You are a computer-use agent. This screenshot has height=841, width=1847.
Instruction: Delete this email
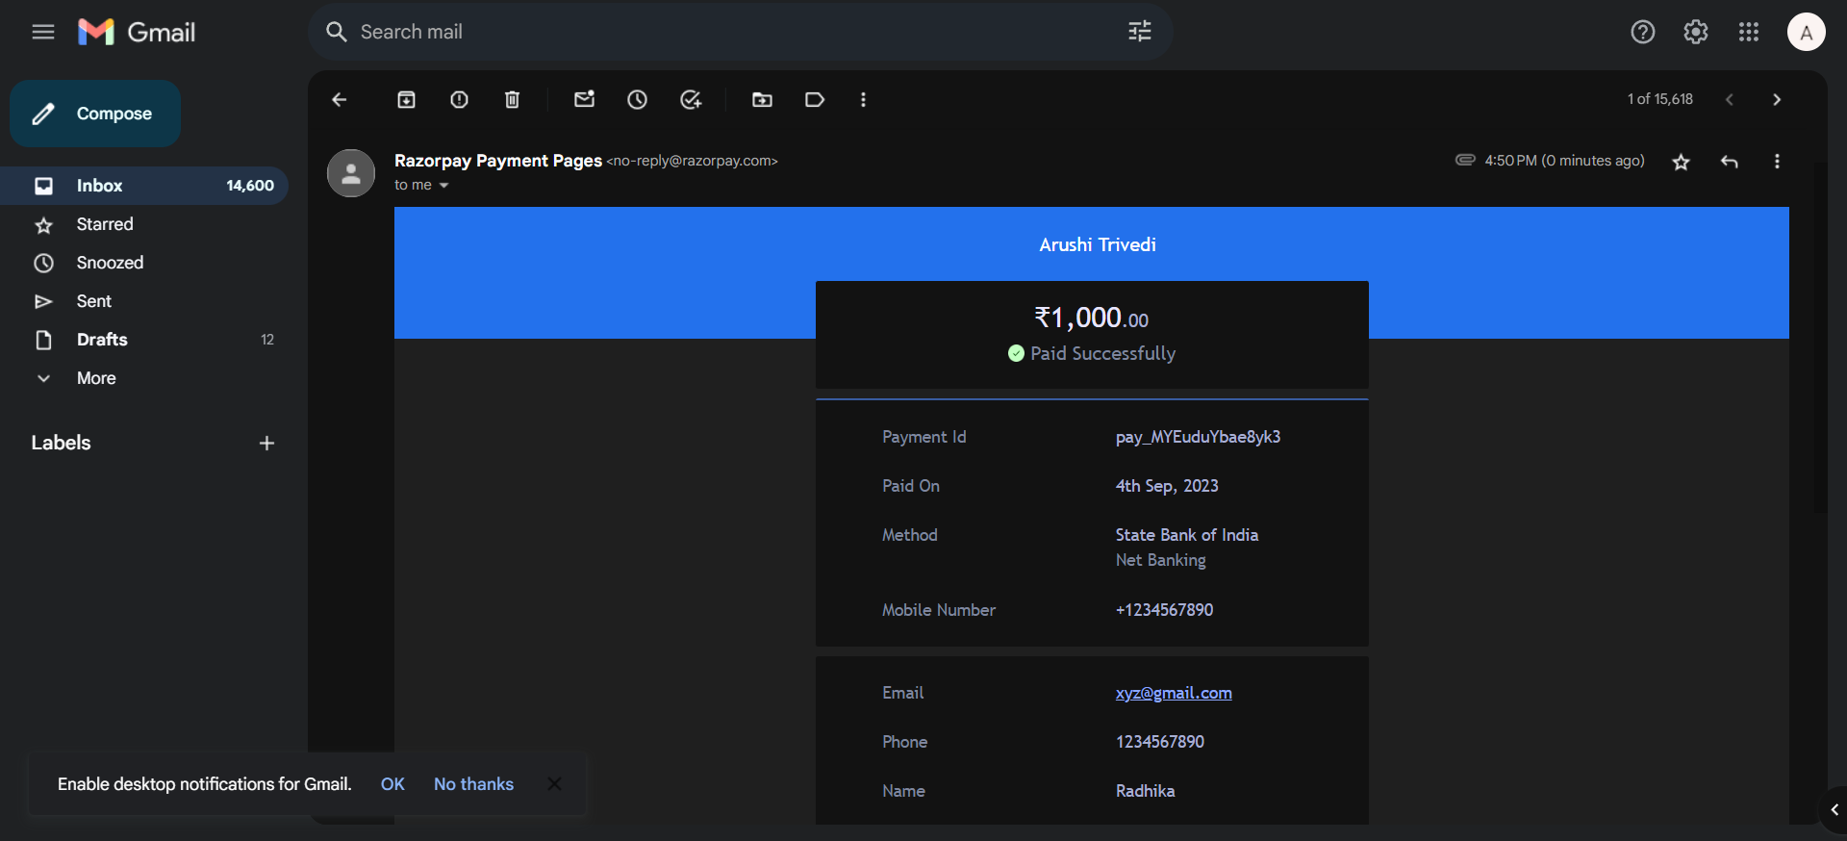(x=513, y=99)
